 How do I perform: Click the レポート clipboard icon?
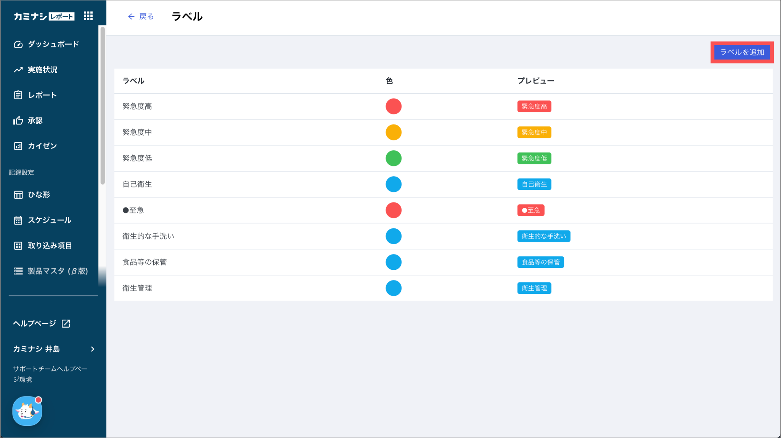point(18,95)
